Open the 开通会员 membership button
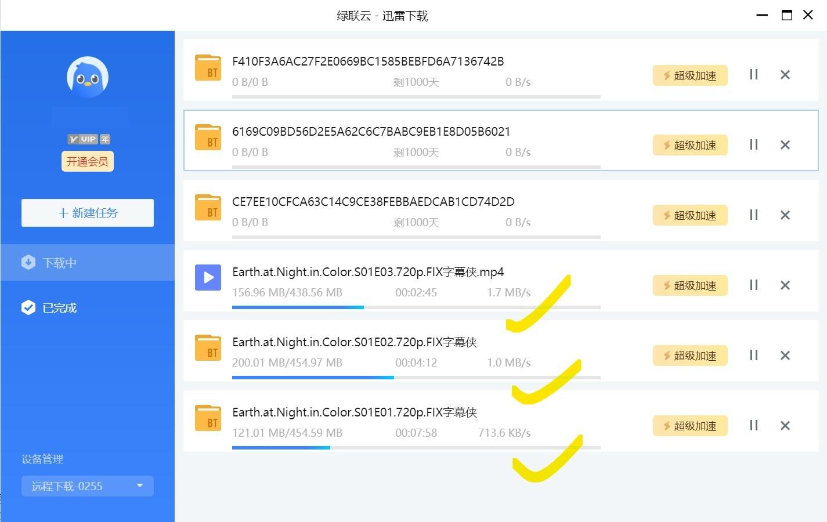Viewport: 827px width, 522px height. coord(88,161)
